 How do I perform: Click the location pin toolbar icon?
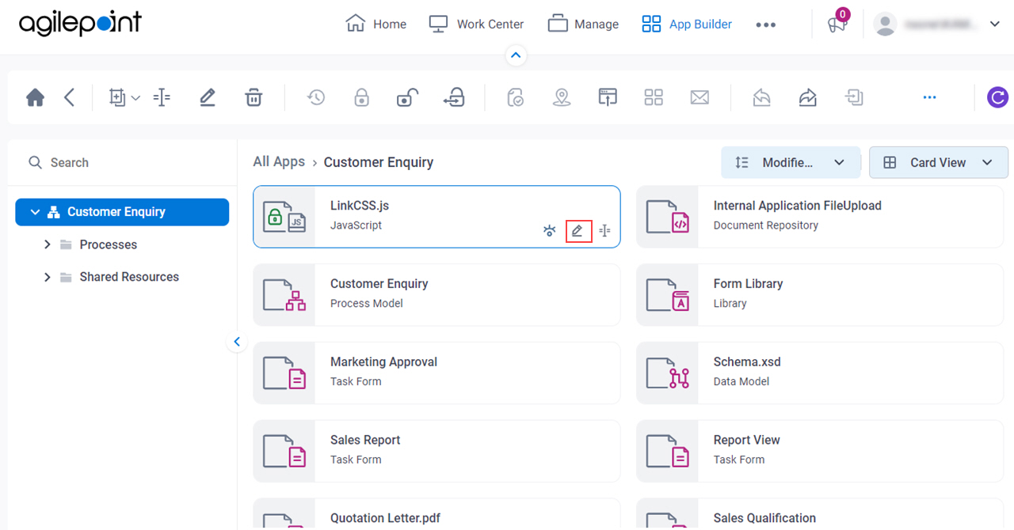click(x=562, y=97)
